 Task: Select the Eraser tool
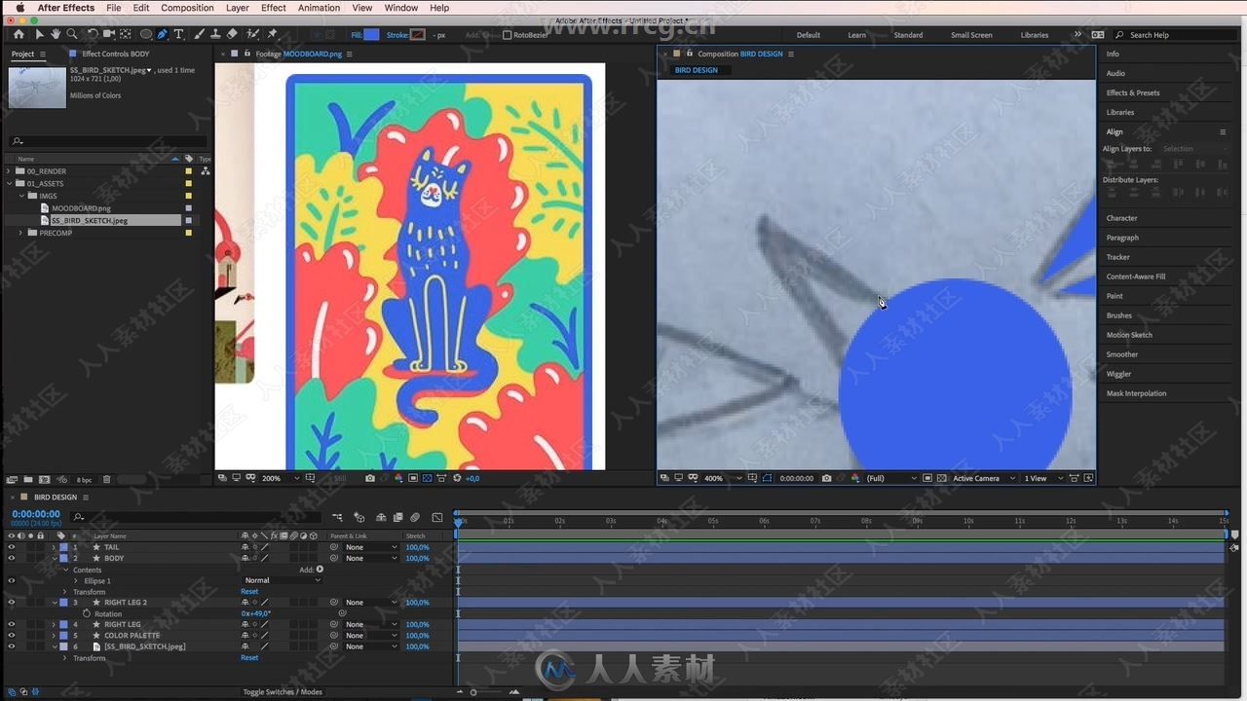[232, 34]
